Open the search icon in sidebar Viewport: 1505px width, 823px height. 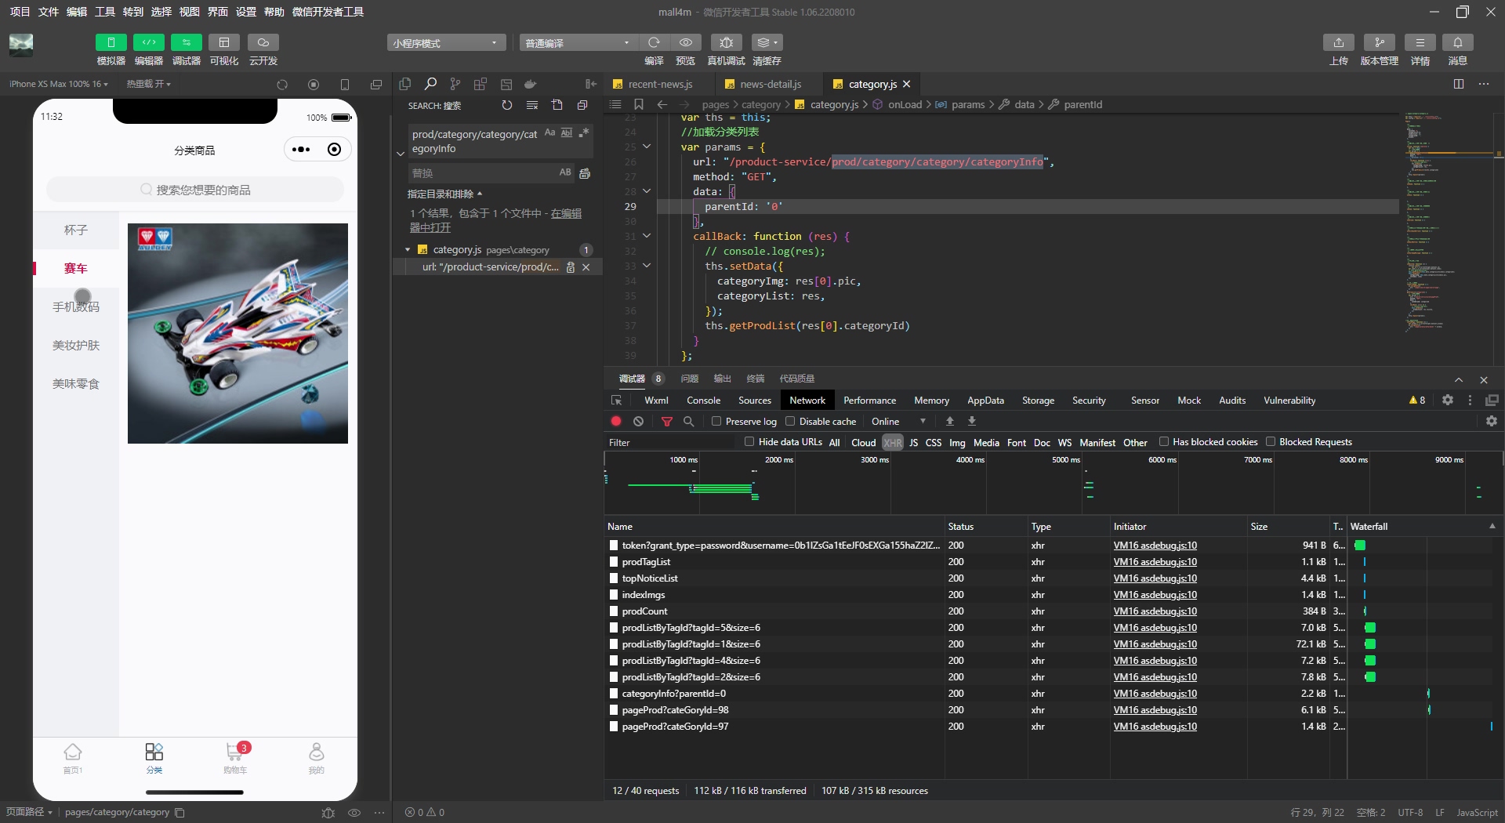click(x=430, y=84)
